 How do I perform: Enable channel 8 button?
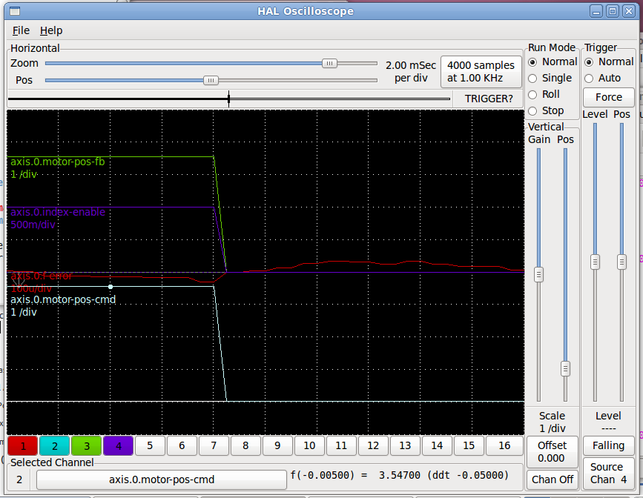245,446
